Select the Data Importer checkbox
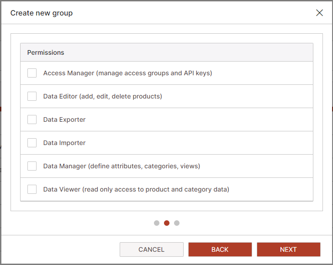Viewport: 333px width, 265px height. click(x=32, y=143)
